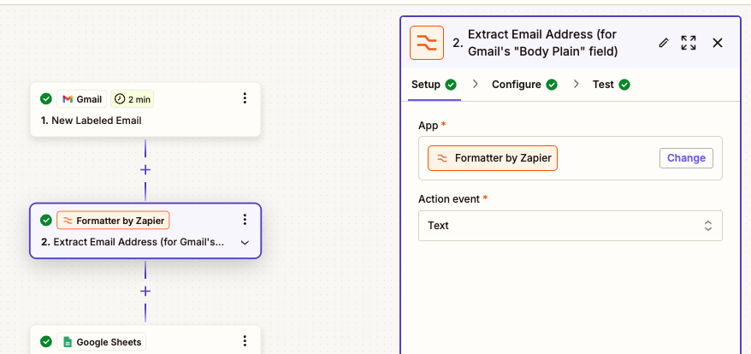Open the Formatter step's three-dot menu

[245, 220]
